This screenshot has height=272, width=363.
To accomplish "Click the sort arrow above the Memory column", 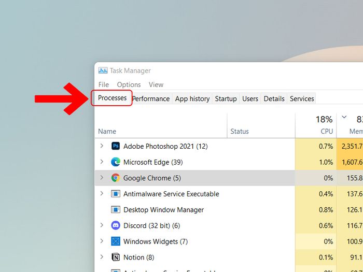I will pos(344,117).
